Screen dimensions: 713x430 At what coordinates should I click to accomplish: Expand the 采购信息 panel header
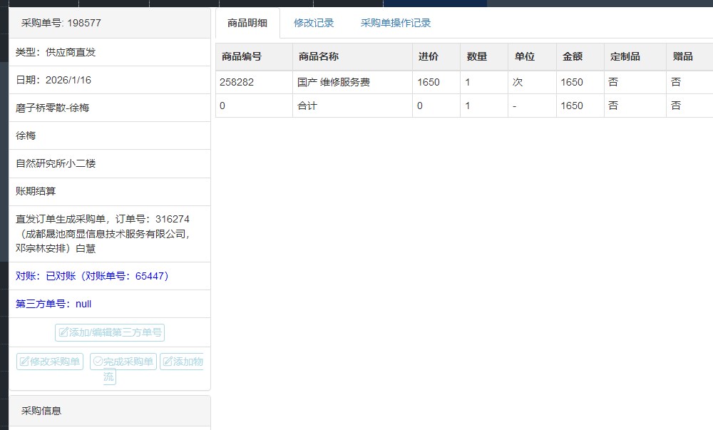pos(41,411)
